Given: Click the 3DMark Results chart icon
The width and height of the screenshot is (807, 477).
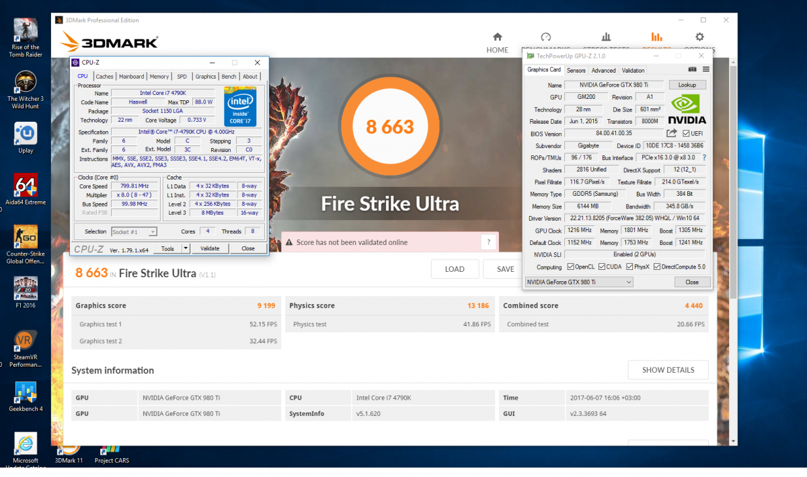Looking at the screenshot, I should tap(656, 37).
